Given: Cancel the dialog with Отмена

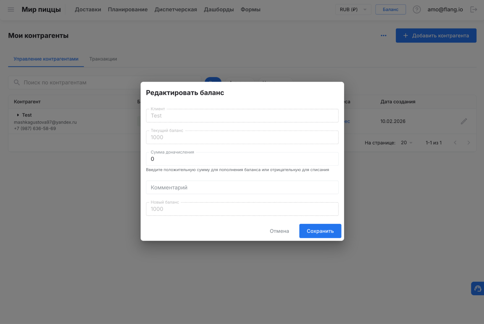Looking at the screenshot, I should tap(279, 231).
